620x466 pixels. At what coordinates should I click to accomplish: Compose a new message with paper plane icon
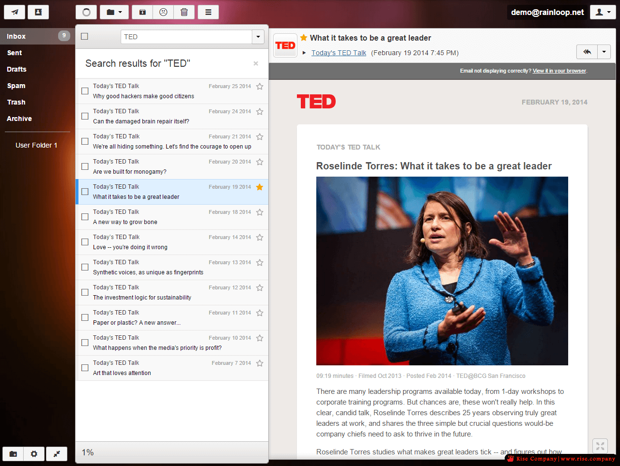15,12
